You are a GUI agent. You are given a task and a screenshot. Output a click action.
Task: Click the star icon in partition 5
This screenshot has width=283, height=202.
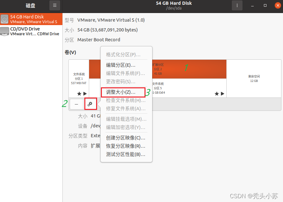pos(217,94)
